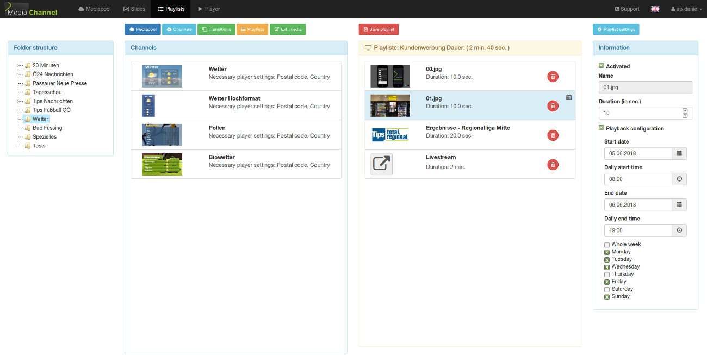Screen dimensions: 707x355
Task: Enable the Whole week checkbox
Action: 607,245
